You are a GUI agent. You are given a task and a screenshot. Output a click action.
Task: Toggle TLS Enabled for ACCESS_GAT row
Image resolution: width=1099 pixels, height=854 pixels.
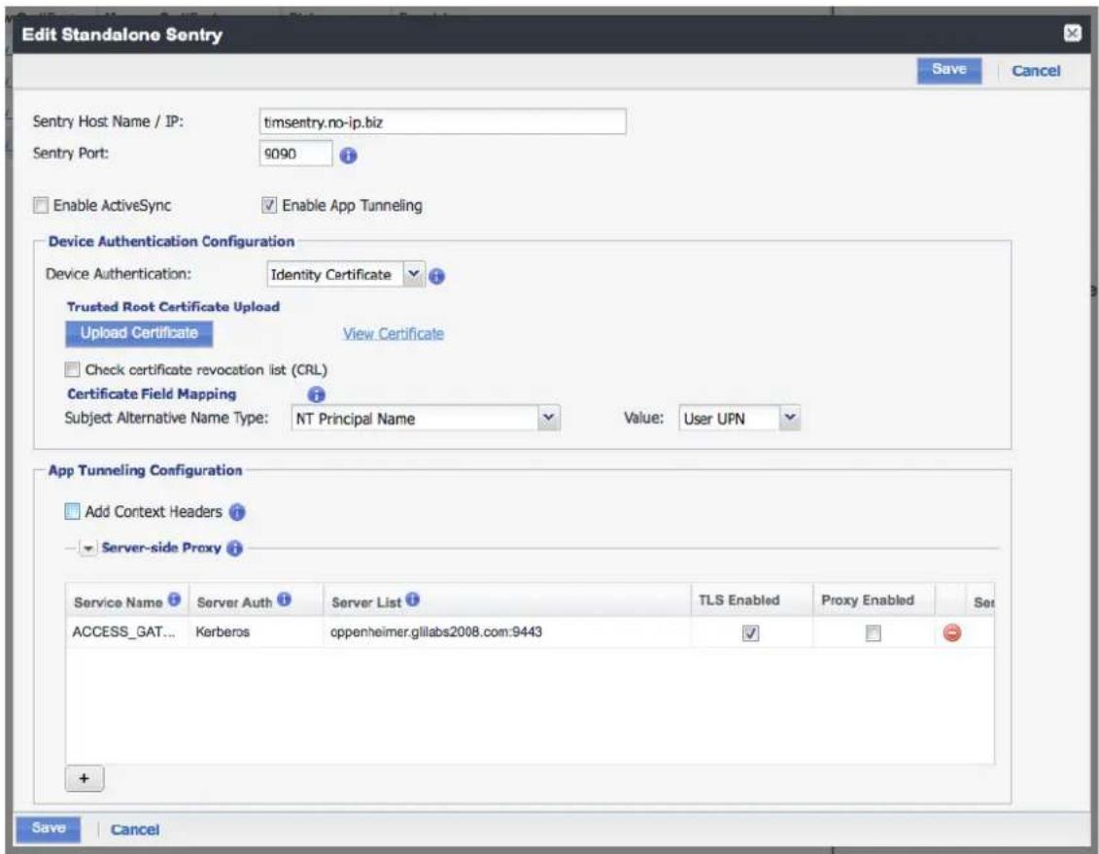750,633
